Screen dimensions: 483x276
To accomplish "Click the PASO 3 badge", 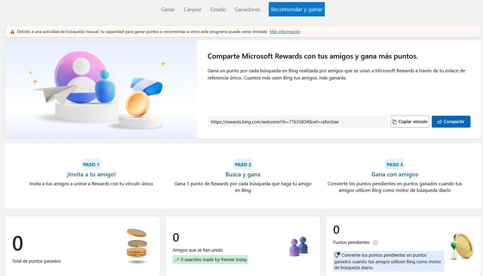I will (x=395, y=164).
